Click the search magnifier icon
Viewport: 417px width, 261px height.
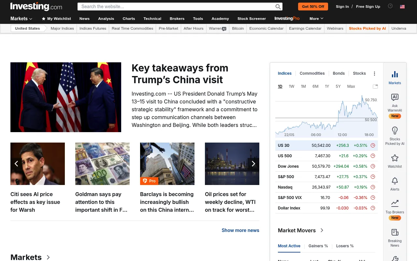278,7
